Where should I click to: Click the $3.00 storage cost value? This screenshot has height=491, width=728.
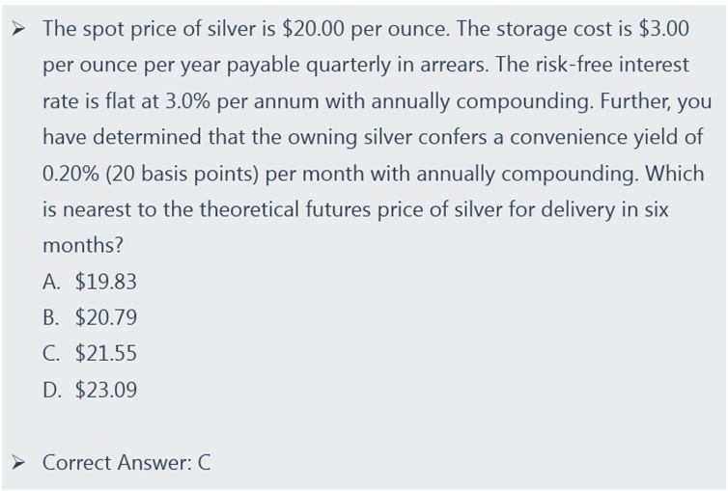click(x=664, y=29)
